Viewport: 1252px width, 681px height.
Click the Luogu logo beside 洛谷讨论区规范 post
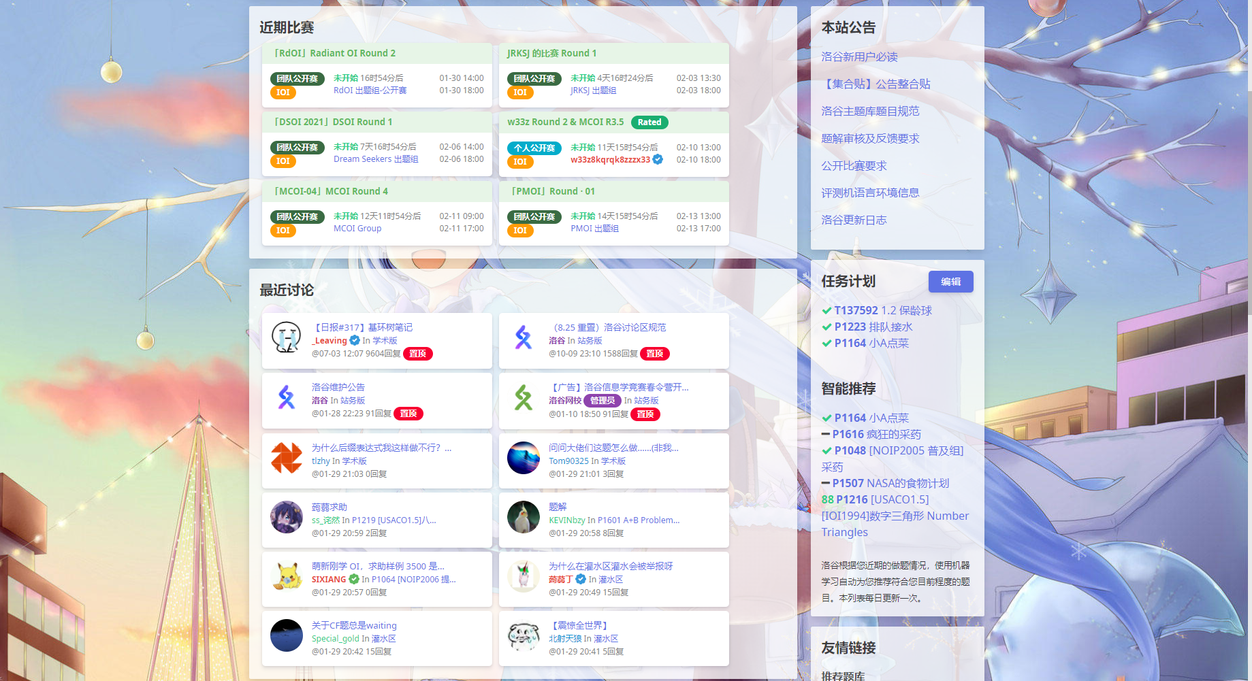click(523, 337)
